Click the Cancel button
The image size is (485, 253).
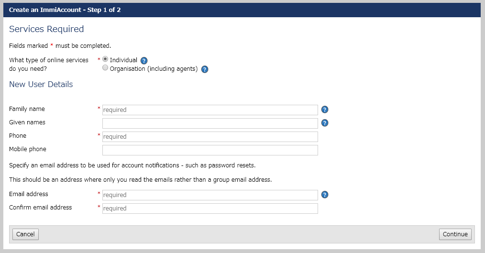click(x=25, y=234)
